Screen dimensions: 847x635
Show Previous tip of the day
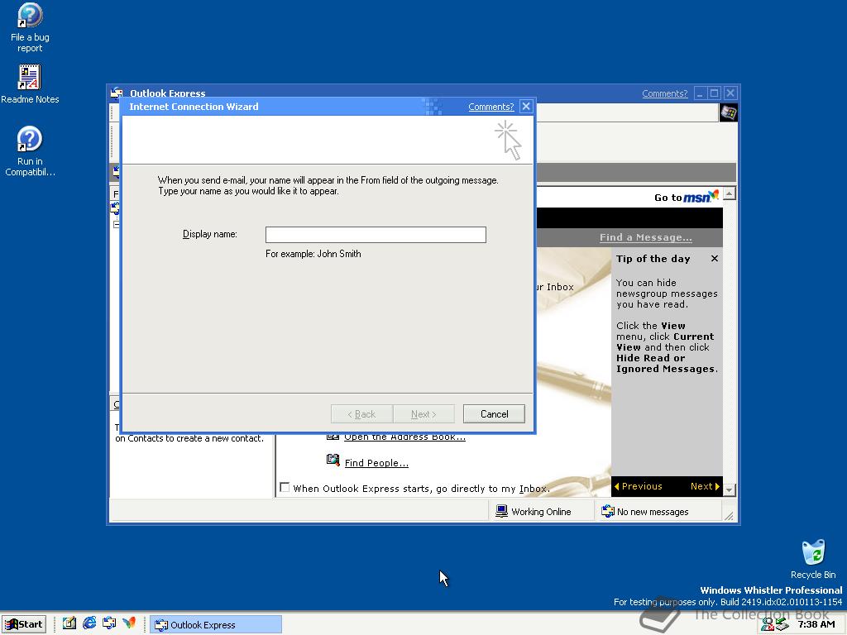click(x=638, y=486)
